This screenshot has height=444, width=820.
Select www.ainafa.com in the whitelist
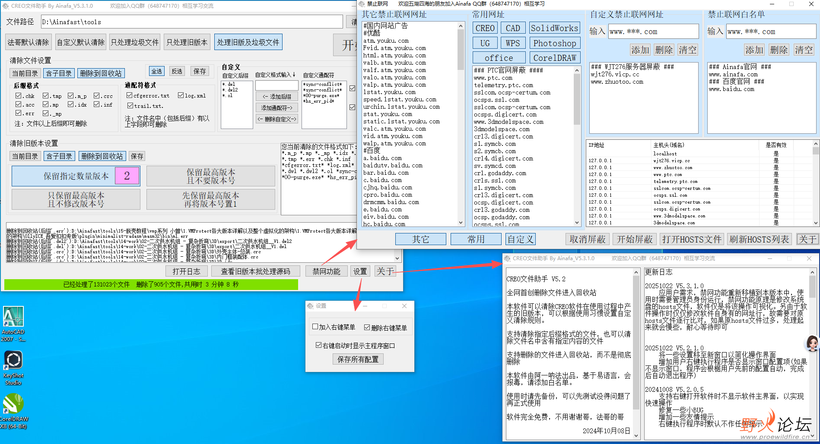coord(733,74)
